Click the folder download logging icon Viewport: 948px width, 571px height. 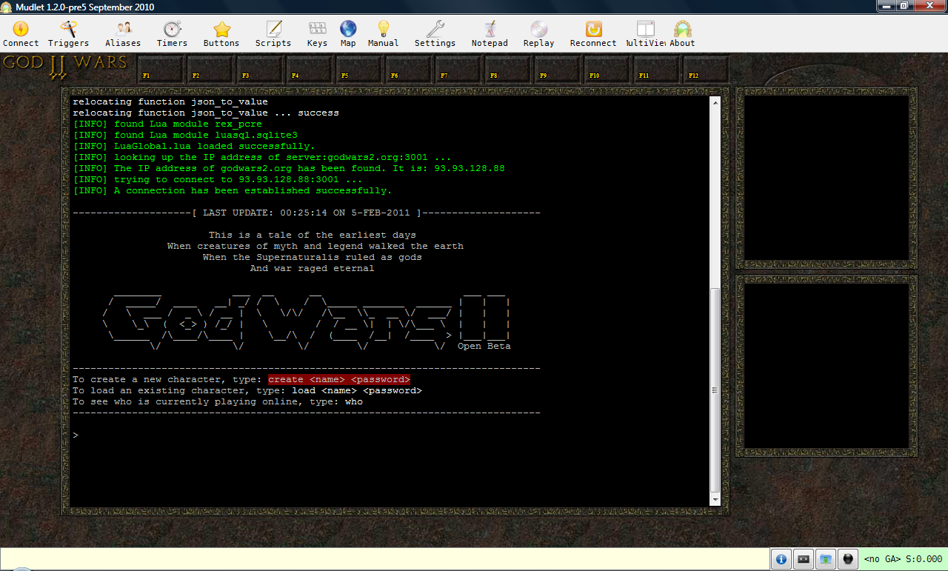click(826, 559)
